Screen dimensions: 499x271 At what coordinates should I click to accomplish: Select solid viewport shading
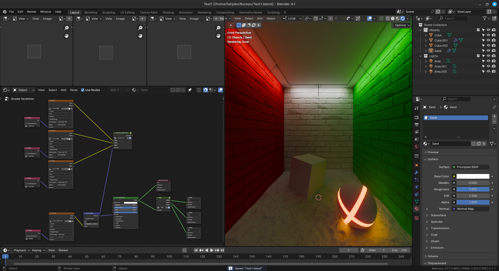[393, 18]
